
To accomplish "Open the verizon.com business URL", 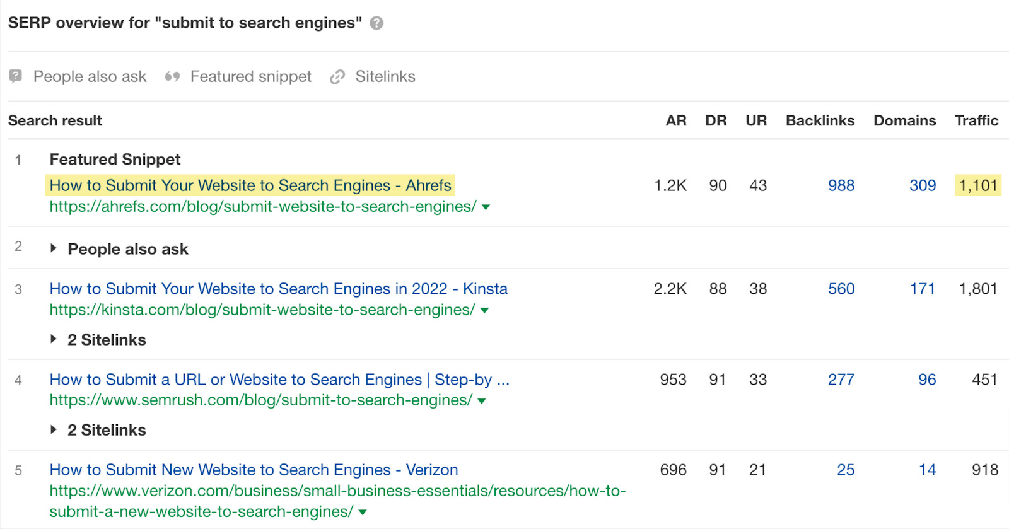I will tap(338, 501).
